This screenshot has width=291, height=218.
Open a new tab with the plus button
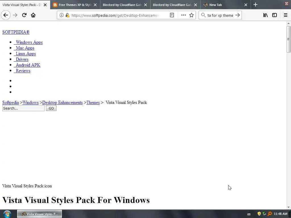[255, 5]
